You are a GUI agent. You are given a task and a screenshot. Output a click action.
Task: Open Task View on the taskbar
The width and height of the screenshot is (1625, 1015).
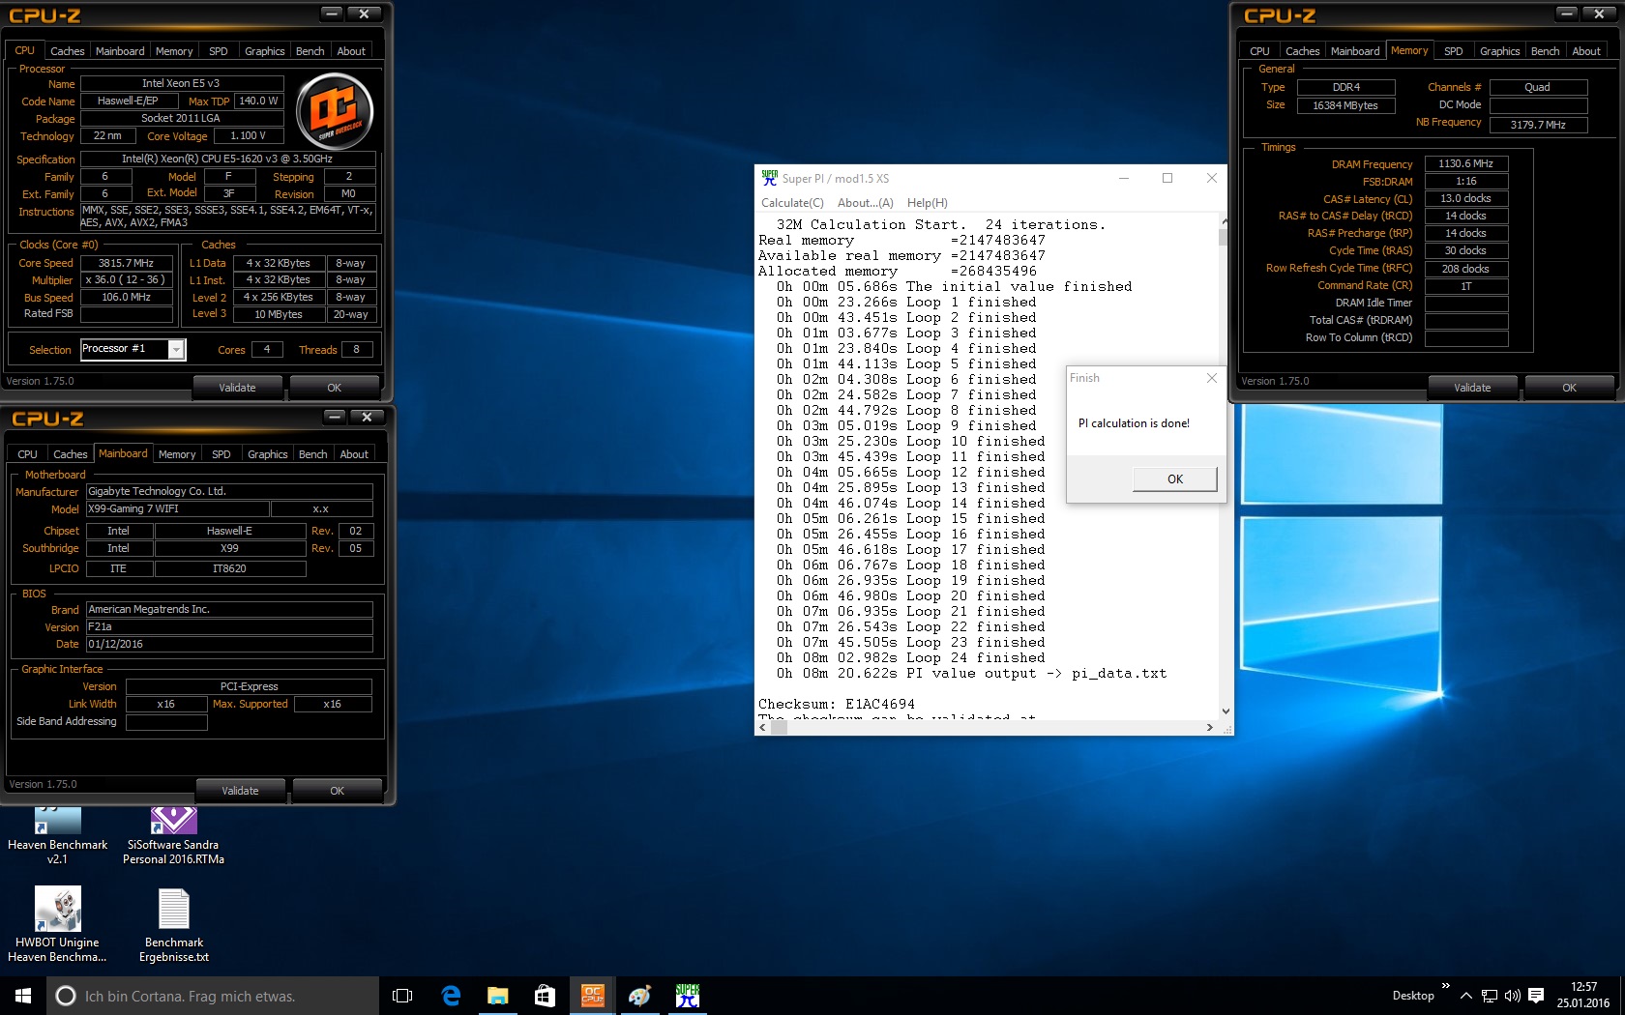pyautogui.click(x=402, y=996)
